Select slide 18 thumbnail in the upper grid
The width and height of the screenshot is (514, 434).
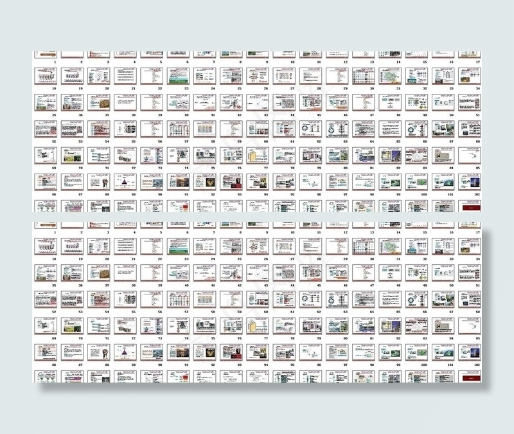[x=46, y=76]
